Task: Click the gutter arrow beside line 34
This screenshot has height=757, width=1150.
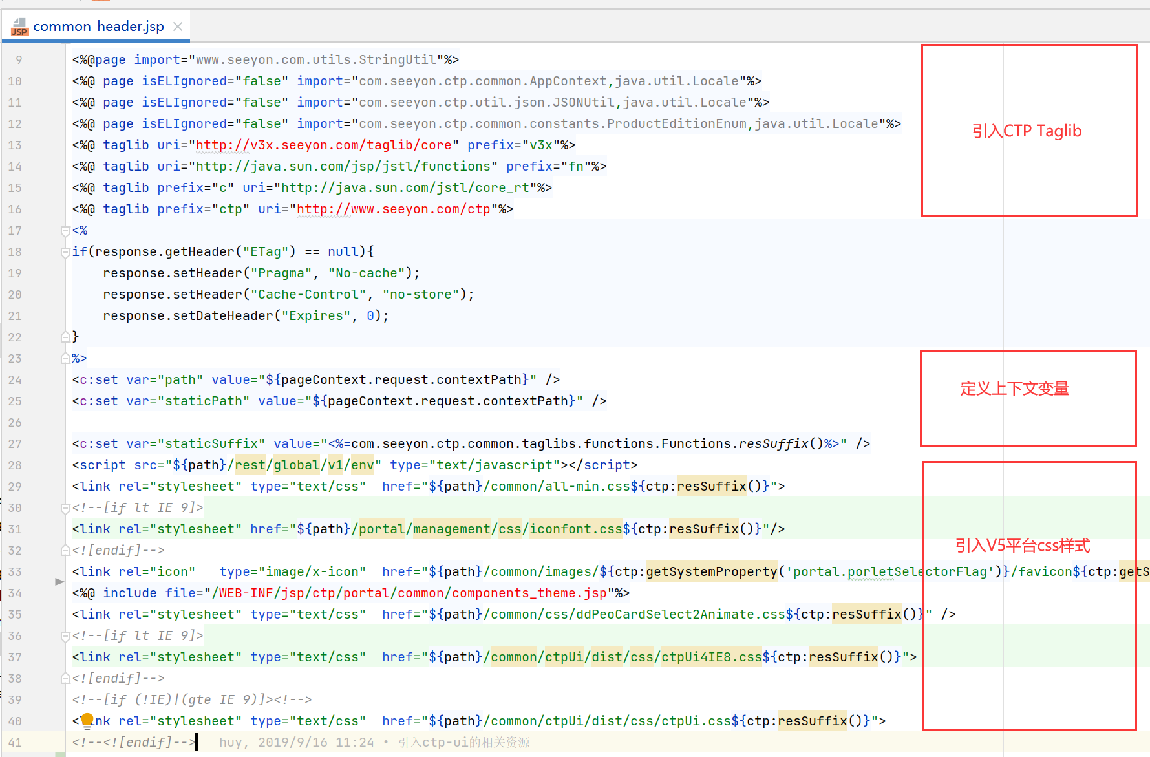Action: (x=59, y=582)
